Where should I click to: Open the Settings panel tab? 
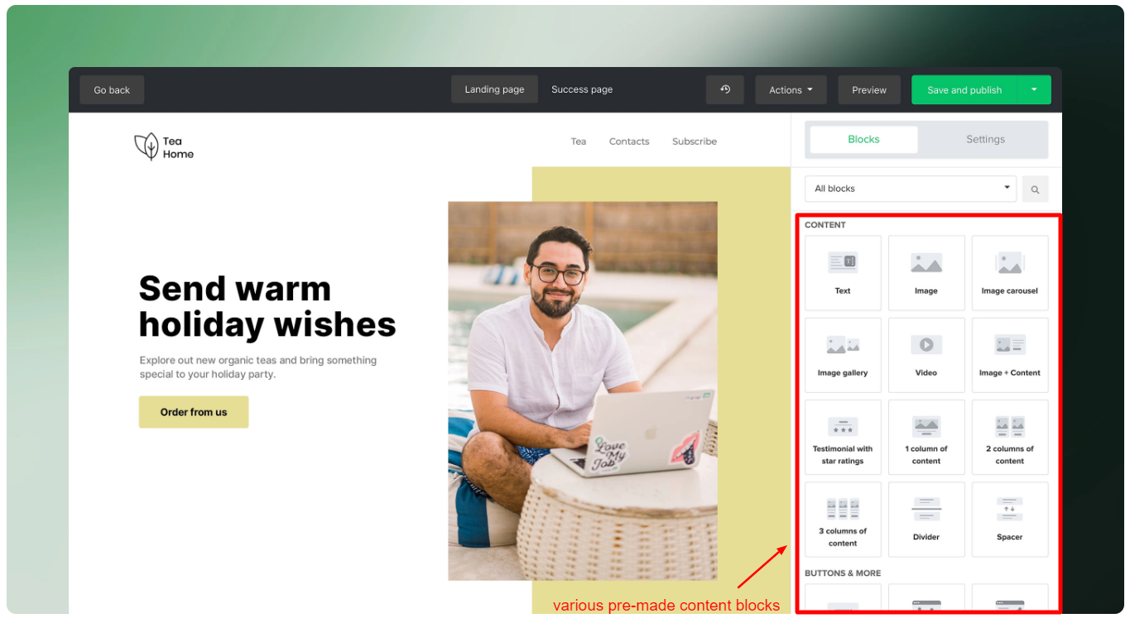point(984,139)
